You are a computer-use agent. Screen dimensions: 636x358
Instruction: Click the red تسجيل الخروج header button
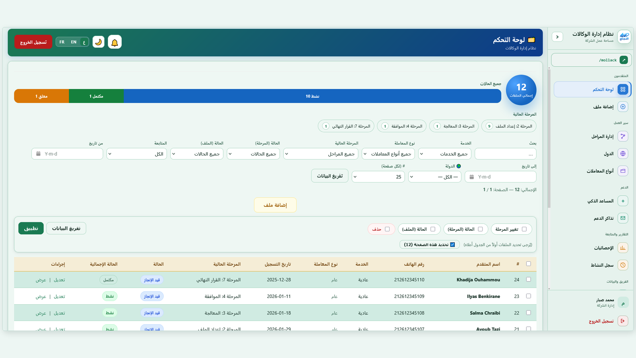33,42
